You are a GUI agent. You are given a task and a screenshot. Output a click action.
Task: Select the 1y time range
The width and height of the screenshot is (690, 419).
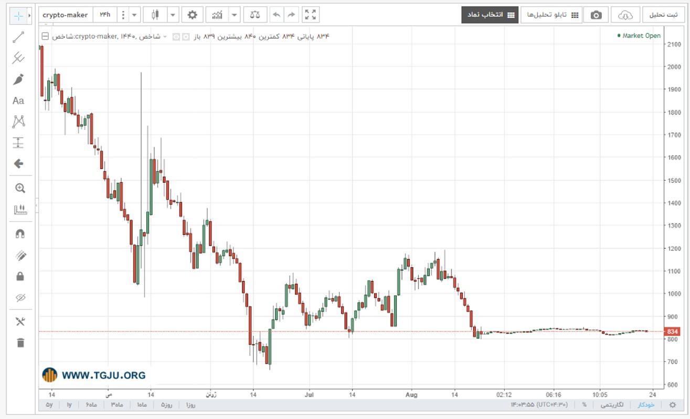(69, 405)
